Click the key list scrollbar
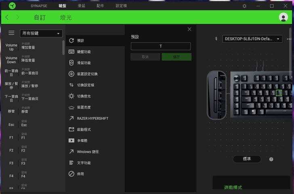 [x=63, y=47]
